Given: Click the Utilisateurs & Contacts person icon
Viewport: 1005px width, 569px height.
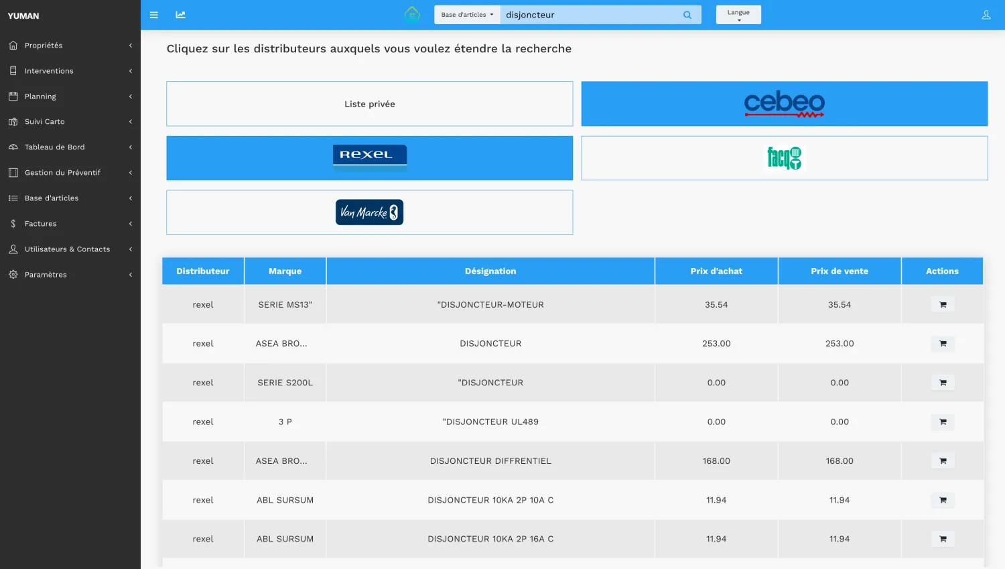Looking at the screenshot, I should [x=13, y=249].
